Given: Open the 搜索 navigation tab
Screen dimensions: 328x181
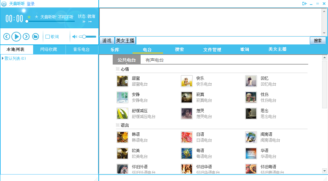Looking at the screenshot, I should coord(180,50).
